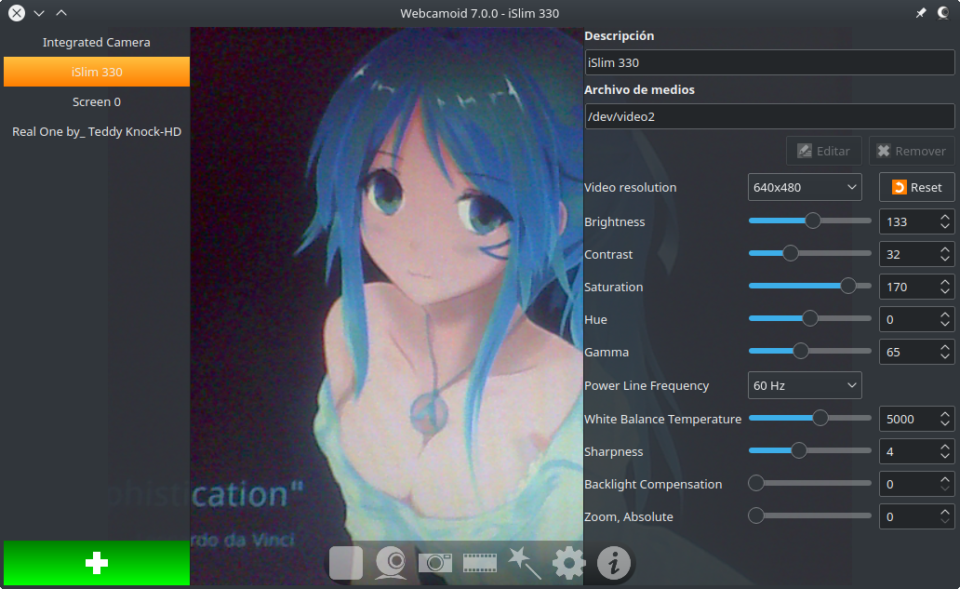Pin the window using the pin icon
The height and width of the screenshot is (589, 960).
(x=920, y=12)
